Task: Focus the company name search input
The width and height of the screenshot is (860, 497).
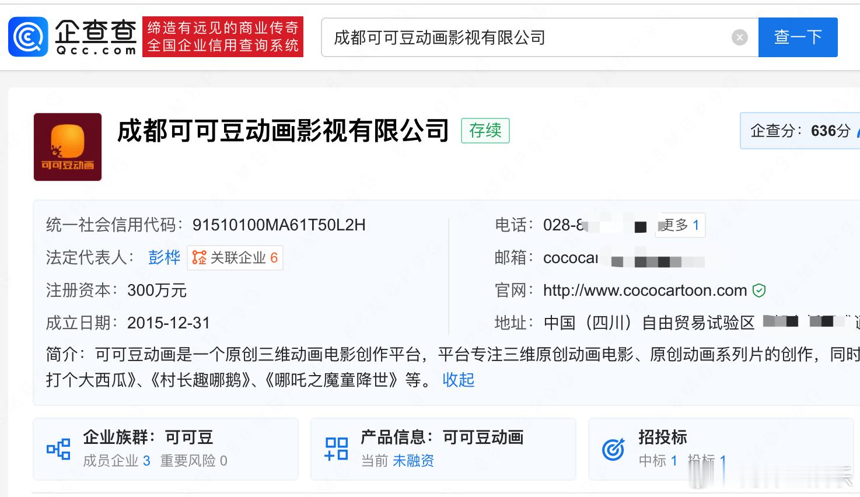Action: pos(540,37)
